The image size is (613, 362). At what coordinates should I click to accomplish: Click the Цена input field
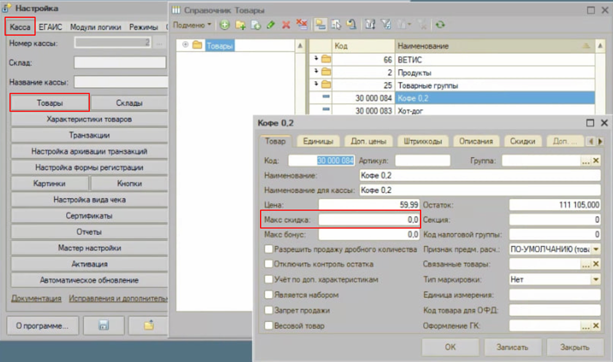(x=368, y=205)
